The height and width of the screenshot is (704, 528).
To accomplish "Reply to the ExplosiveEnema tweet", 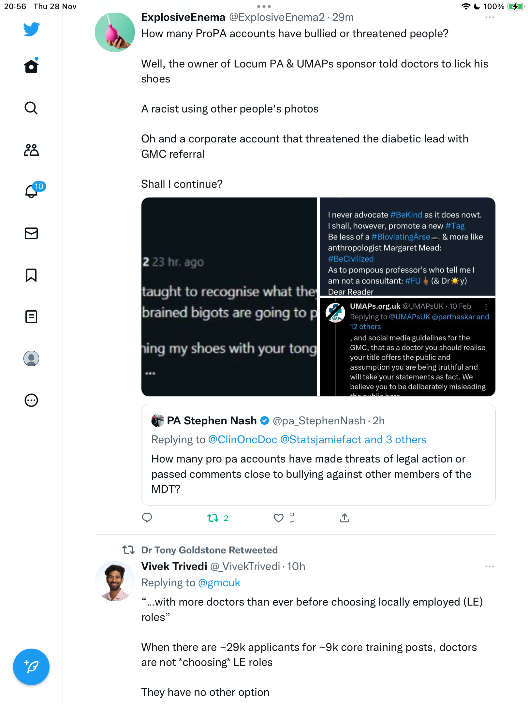I will click(x=147, y=518).
